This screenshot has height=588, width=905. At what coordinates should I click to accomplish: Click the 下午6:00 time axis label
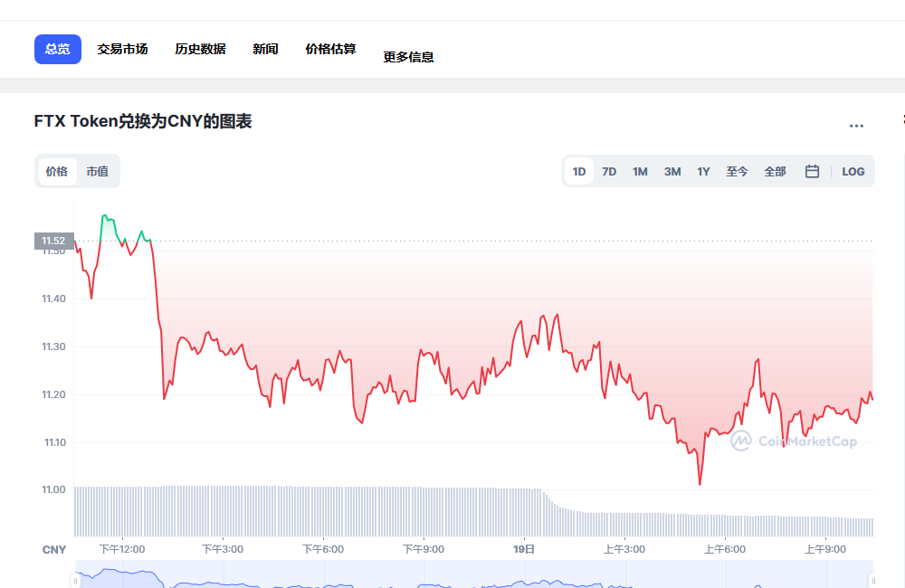[x=323, y=549]
